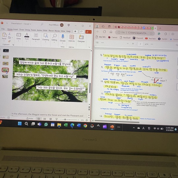This screenshot has height=178, width=178.
Task: Show hidden tray icons chevron
Action: tap(134, 128)
